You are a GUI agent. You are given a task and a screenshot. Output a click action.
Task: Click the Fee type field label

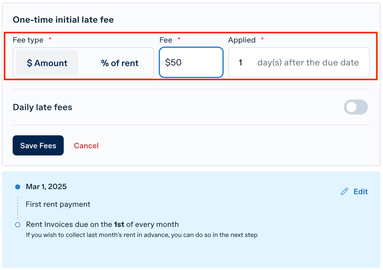coord(28,40)
